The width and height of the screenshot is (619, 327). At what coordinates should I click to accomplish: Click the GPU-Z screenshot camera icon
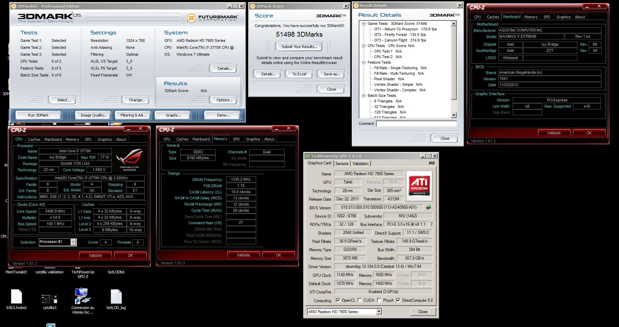click(x=431, y=163)
